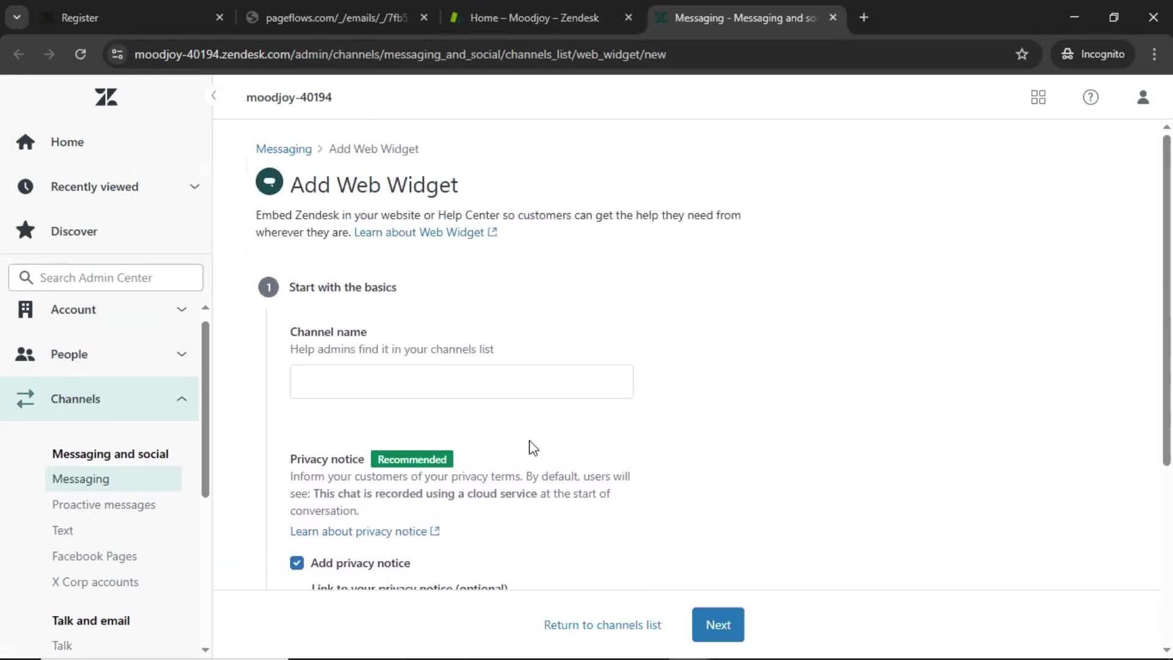This screenshot has height=660, width=1173.
Task: Select Messaging in the sidebar
Action: tap(114, 479)
